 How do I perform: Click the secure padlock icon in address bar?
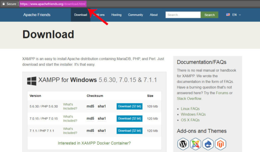tap(3, 4)
